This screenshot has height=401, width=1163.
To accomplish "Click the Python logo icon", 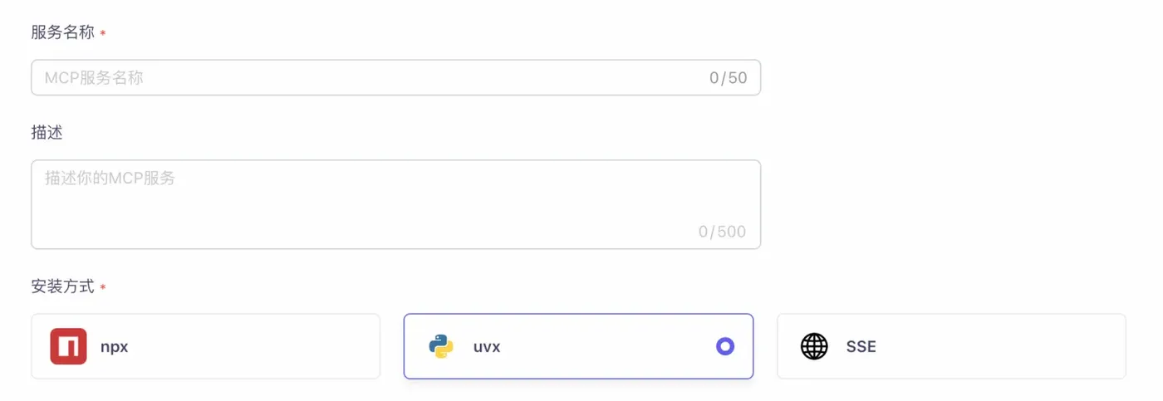I will [441, 346].
